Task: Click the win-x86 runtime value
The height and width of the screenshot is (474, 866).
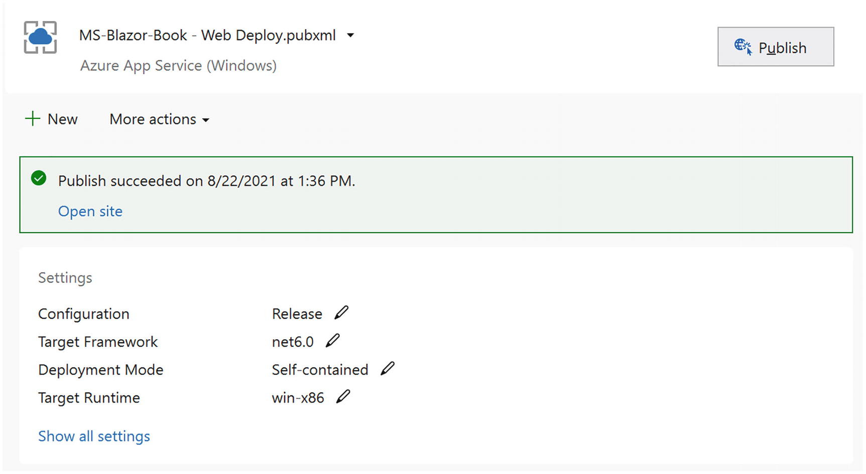Action: (298, 398)
